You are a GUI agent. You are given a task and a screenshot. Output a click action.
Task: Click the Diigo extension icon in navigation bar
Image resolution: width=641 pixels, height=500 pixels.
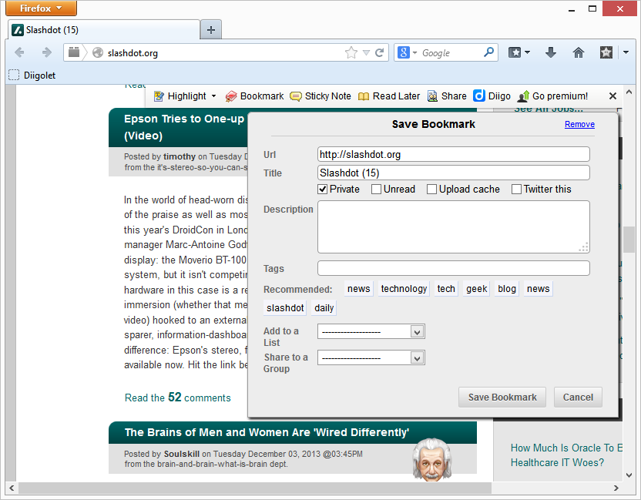[x=606, y=52]
